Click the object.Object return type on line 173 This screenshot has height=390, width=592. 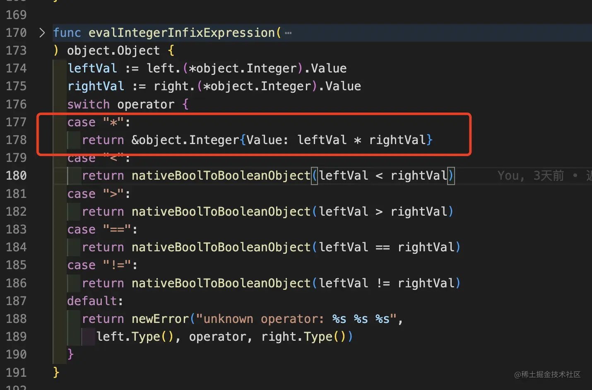[113, 51]
